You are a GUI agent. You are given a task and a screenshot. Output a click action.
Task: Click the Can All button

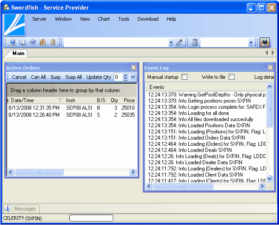38,77
